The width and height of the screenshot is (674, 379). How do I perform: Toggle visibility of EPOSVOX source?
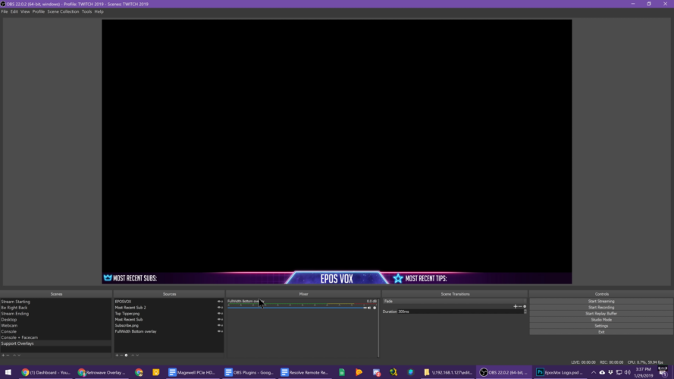(x=219, y=302)
